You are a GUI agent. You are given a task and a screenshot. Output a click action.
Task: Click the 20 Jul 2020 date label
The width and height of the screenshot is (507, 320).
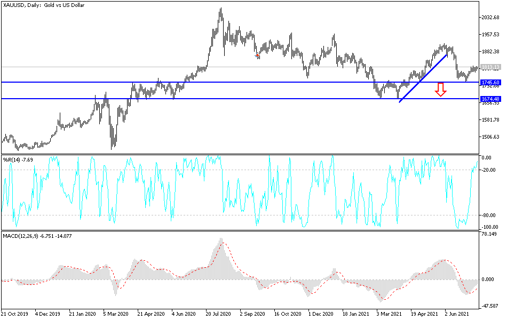(218, 314)
